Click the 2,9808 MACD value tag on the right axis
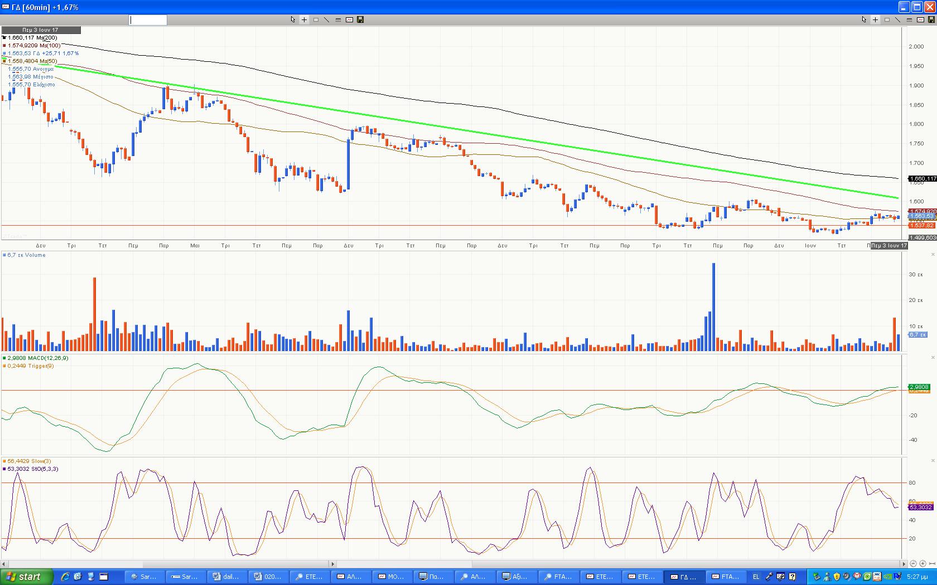 click(919, 387)
